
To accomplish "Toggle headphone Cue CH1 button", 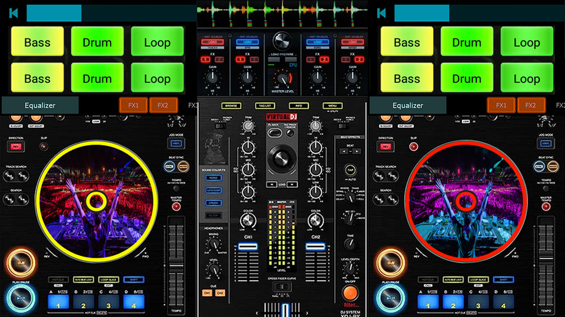I will [207, 293].
